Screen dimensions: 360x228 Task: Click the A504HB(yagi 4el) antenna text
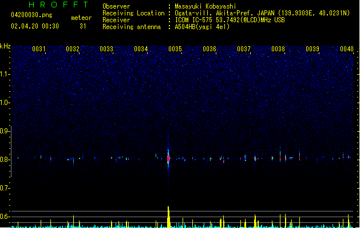click(x=202, y=27)
